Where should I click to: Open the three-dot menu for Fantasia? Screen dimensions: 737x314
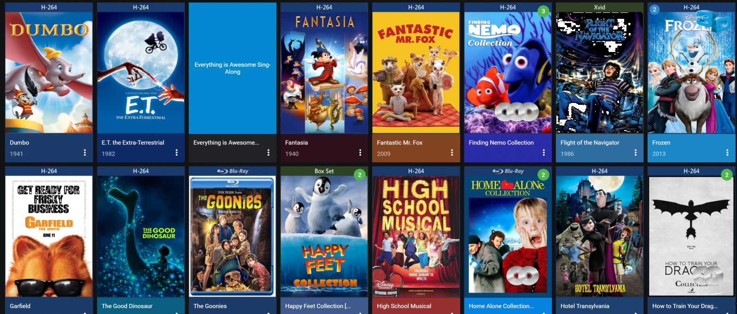(x=360, y=153)
